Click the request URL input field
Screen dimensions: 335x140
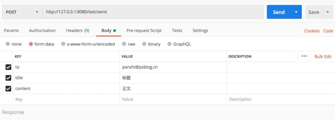tap(153, 12)
